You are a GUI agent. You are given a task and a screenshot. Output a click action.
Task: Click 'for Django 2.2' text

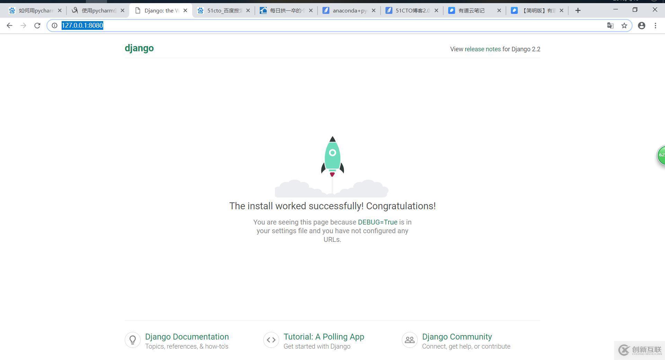tap(521, 49)
